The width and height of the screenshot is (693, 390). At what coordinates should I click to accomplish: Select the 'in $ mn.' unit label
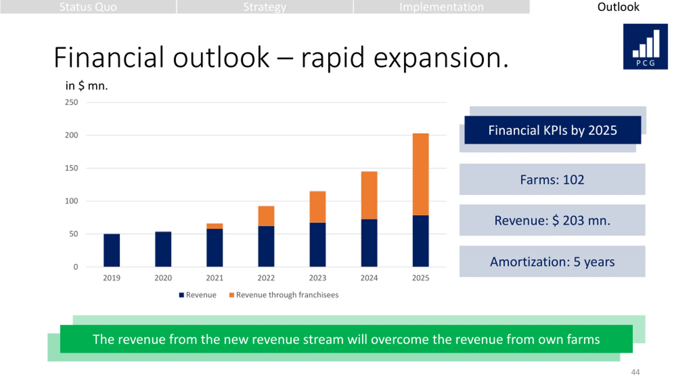click(x=87, y=86)
